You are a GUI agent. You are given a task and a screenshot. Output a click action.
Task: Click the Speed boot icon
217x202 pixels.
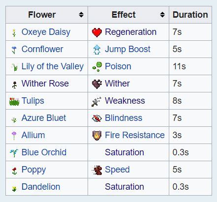(x=97, y=170)
